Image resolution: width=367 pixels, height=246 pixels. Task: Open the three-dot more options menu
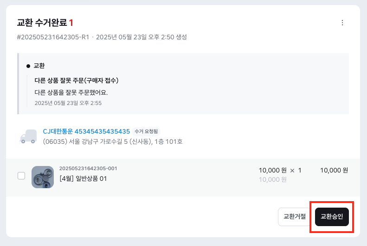[x=342, y=23]
